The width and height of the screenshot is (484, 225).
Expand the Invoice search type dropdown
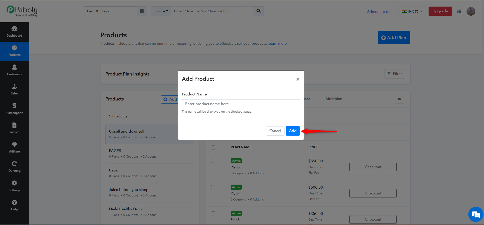pyautogui.click(x=161, y=11)
